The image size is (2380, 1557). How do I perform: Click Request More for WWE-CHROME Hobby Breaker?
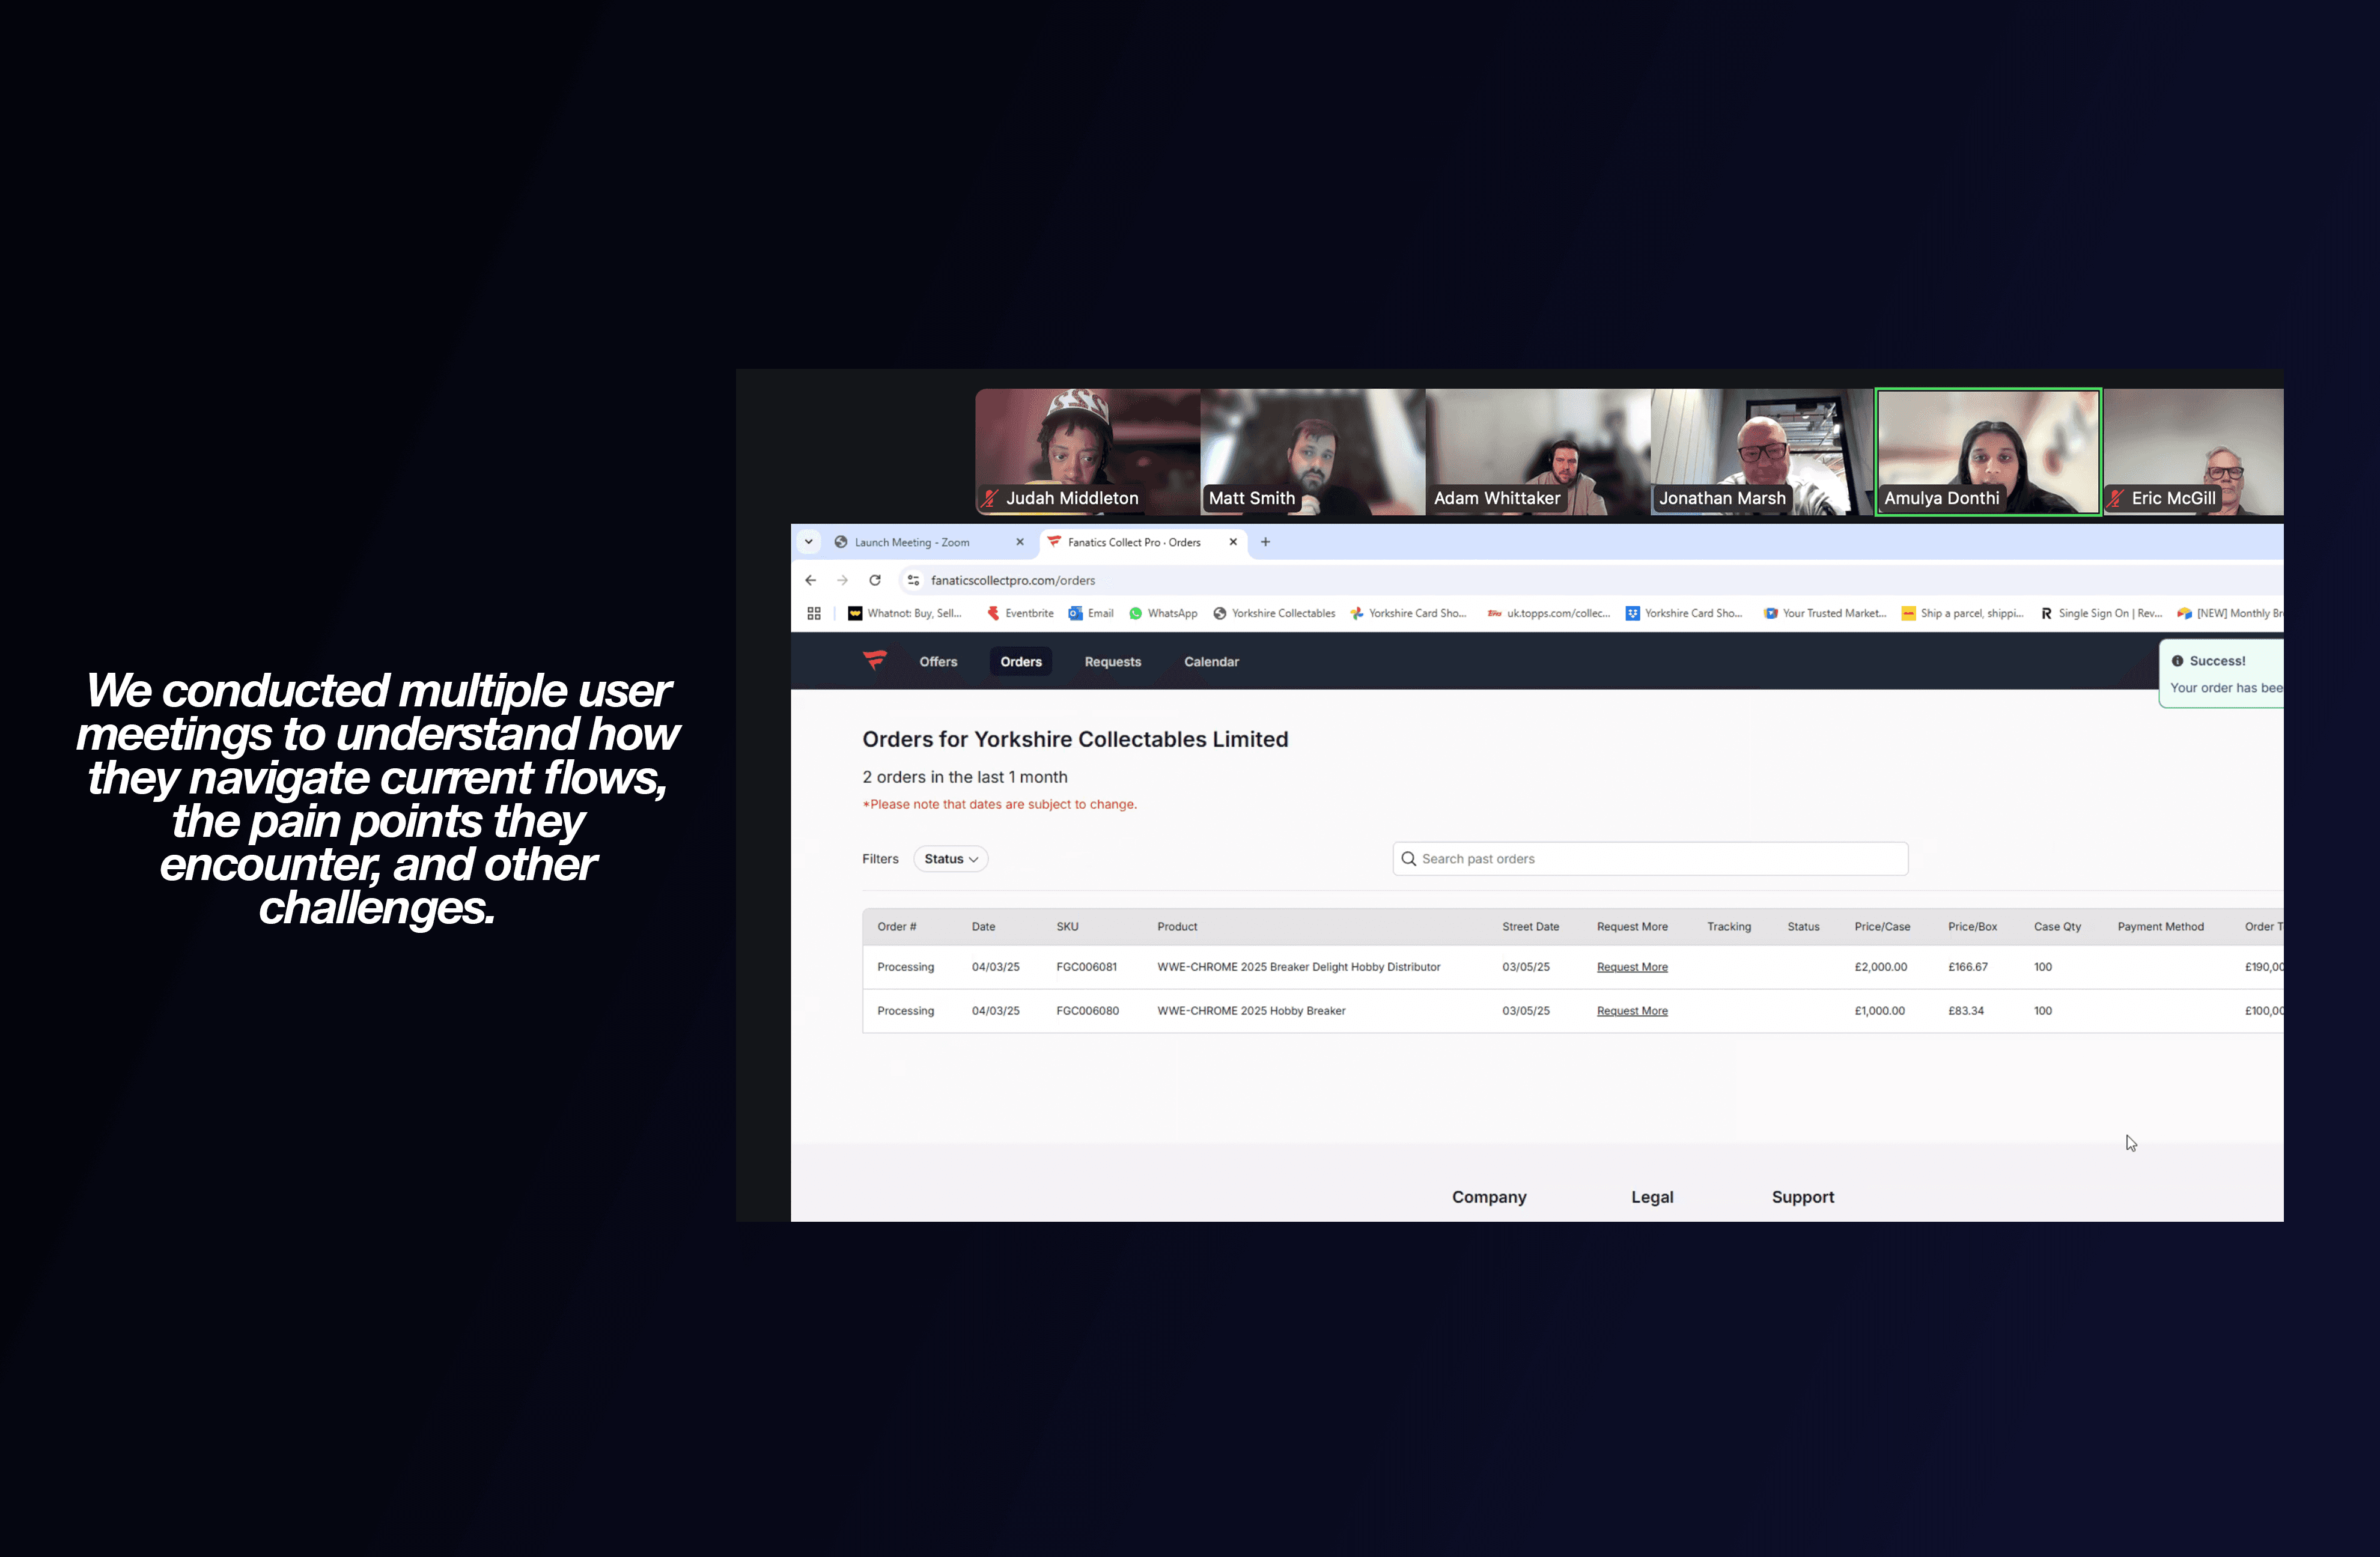click(1632, 1011)
